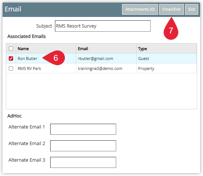Focus the Alternate Email 1 field
The width and height of the screenshot is (203, 176).
(x=83, y=129)
